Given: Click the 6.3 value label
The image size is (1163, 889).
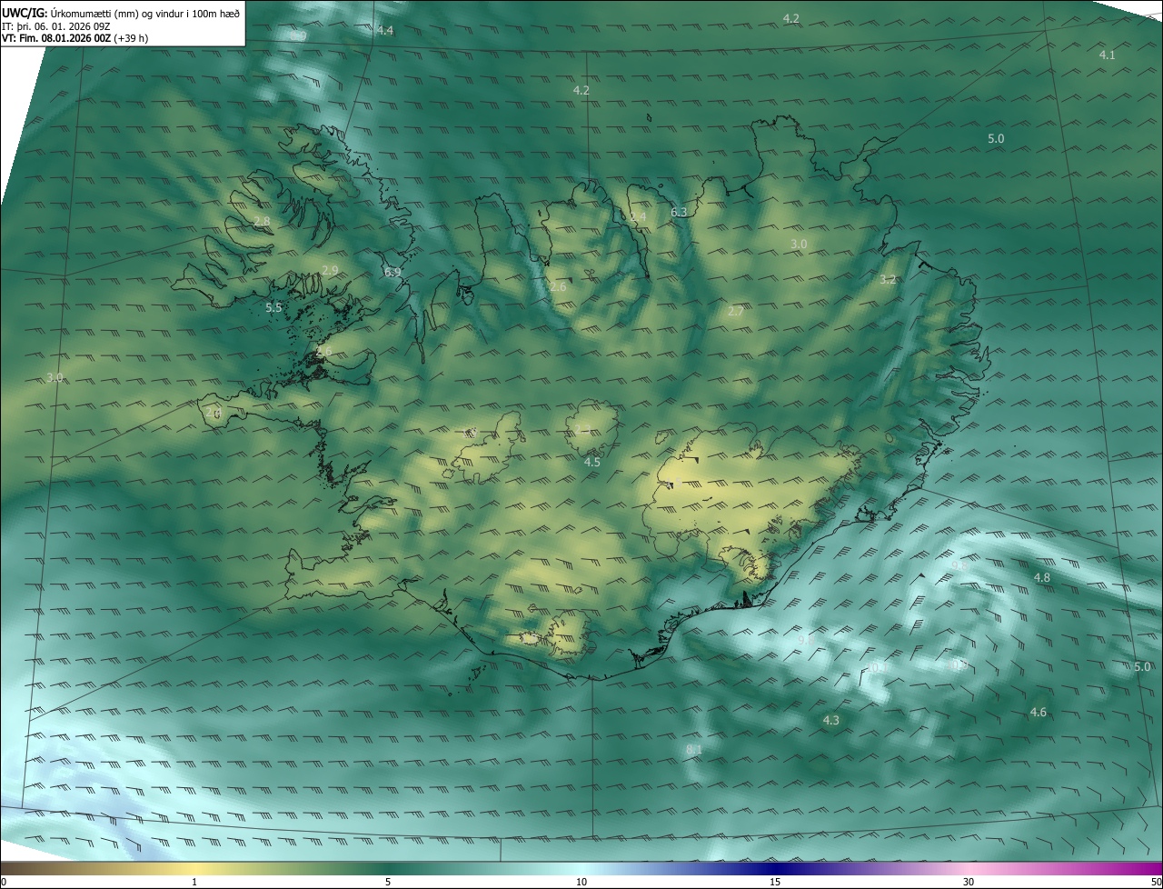Looking at the screenshot, I should pyautogui.click(x=679, y=213).
